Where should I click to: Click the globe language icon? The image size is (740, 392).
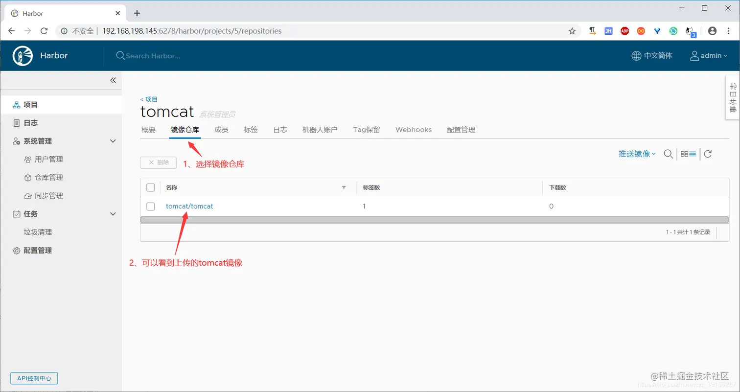(636, 56)
